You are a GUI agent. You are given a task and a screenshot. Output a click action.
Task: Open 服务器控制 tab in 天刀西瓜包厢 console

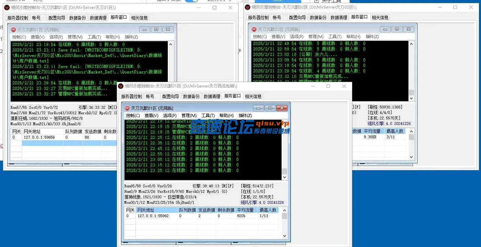point(131,96)
